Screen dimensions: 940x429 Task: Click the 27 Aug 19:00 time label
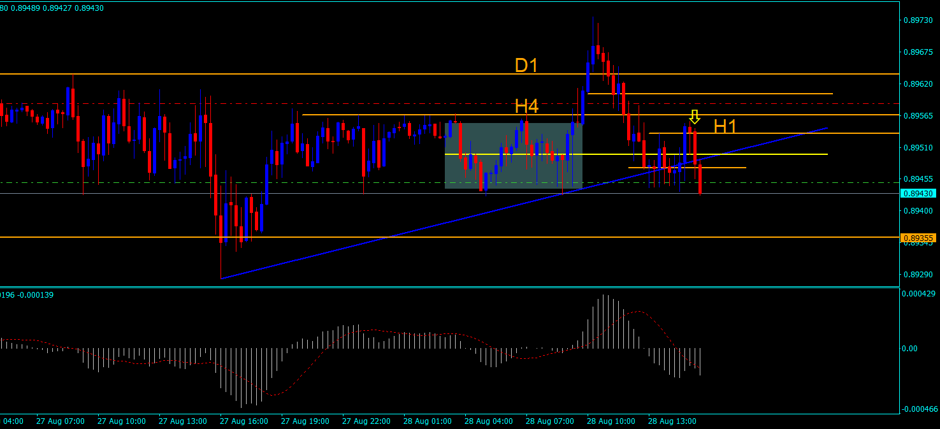305,421
